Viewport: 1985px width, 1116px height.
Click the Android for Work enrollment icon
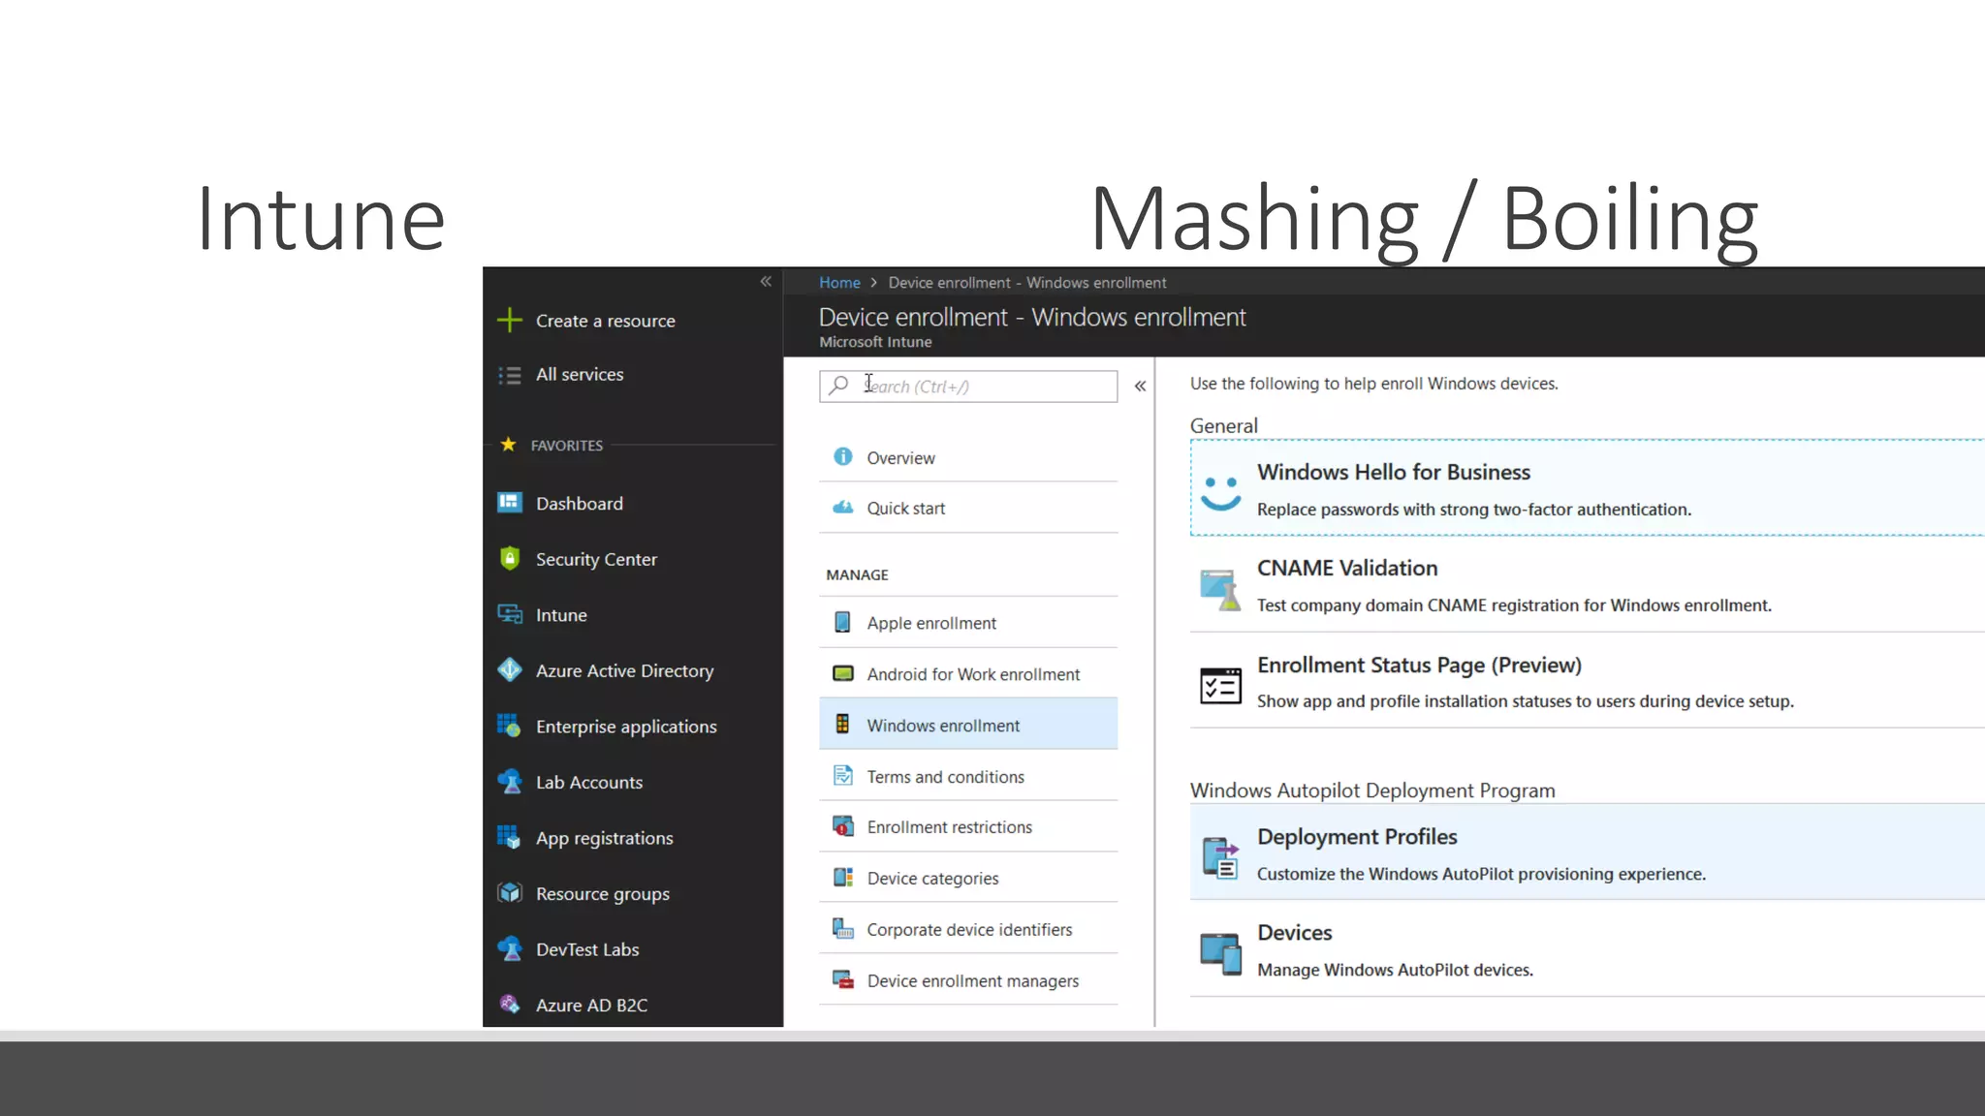tap(843, 673)
